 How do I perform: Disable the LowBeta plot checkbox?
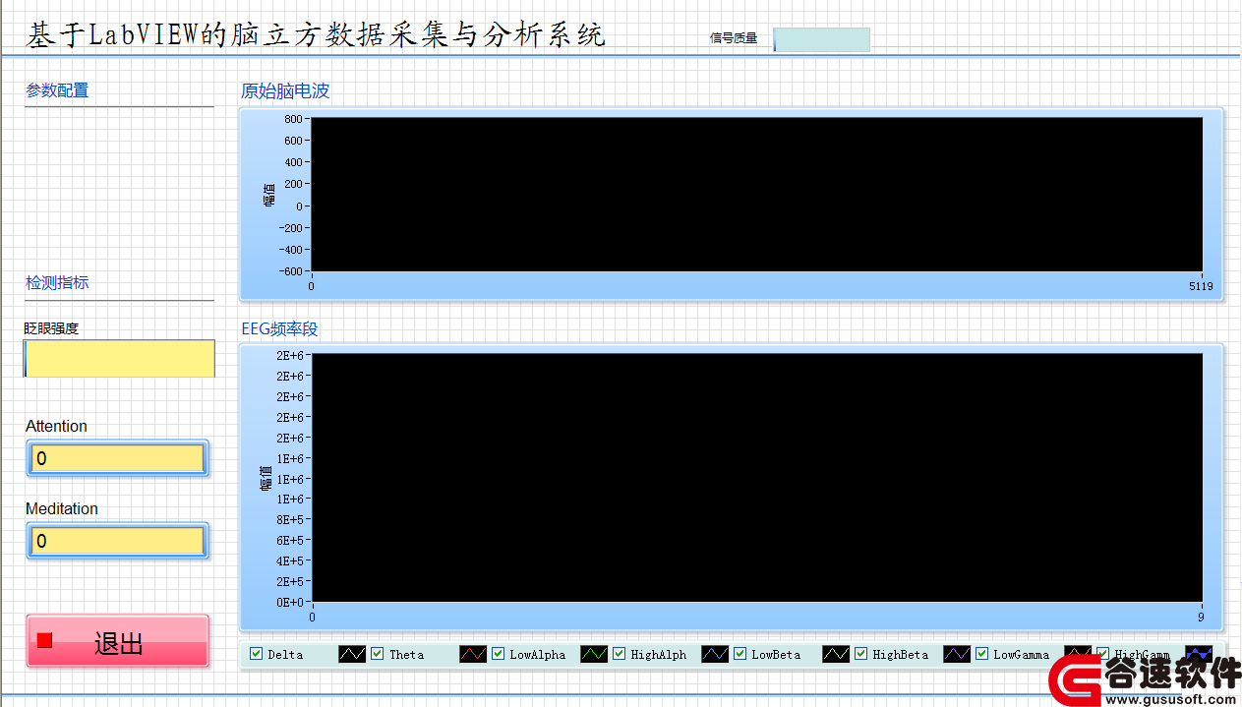740,654
